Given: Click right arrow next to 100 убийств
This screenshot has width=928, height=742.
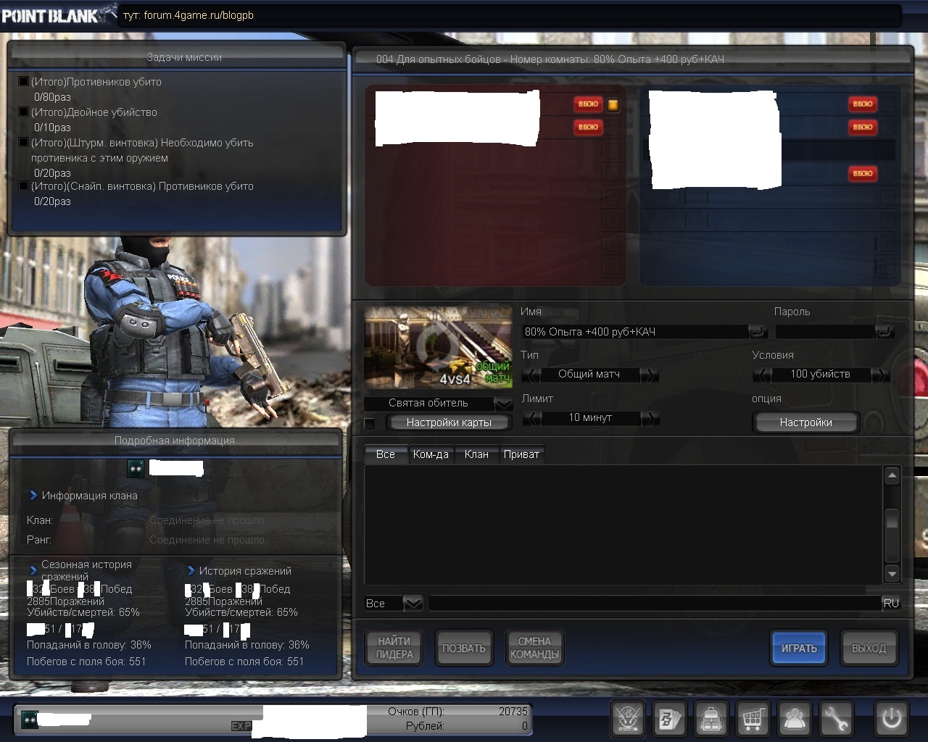Looking at the screenshot, I should [x=880, y=375].
